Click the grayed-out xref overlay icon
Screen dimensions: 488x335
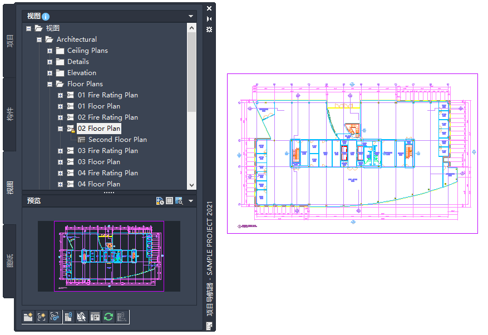click(122, 317)
